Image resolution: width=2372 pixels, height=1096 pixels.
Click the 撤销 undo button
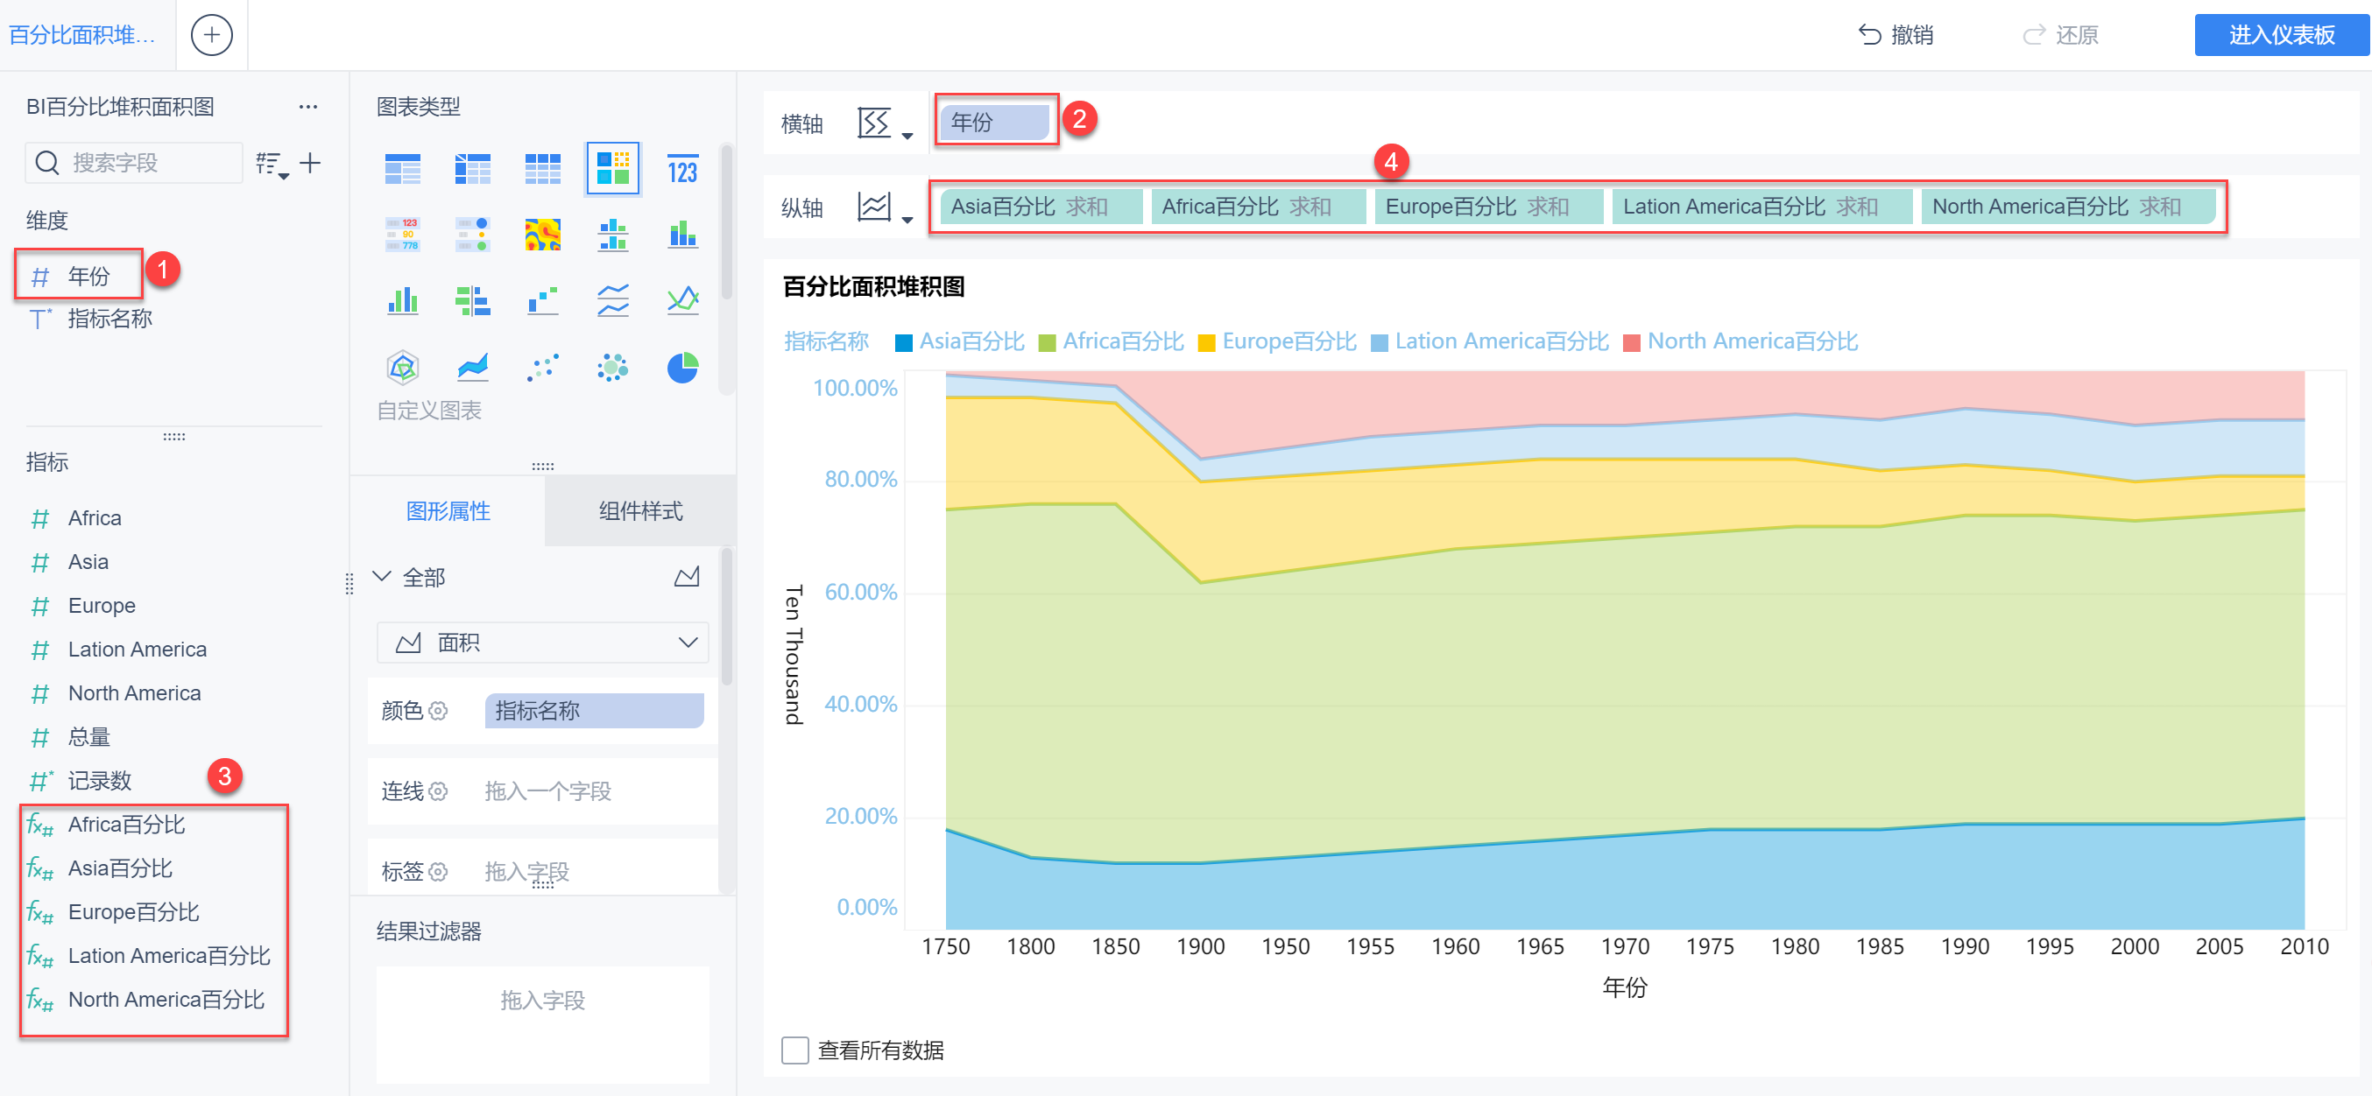[1895, 35]
